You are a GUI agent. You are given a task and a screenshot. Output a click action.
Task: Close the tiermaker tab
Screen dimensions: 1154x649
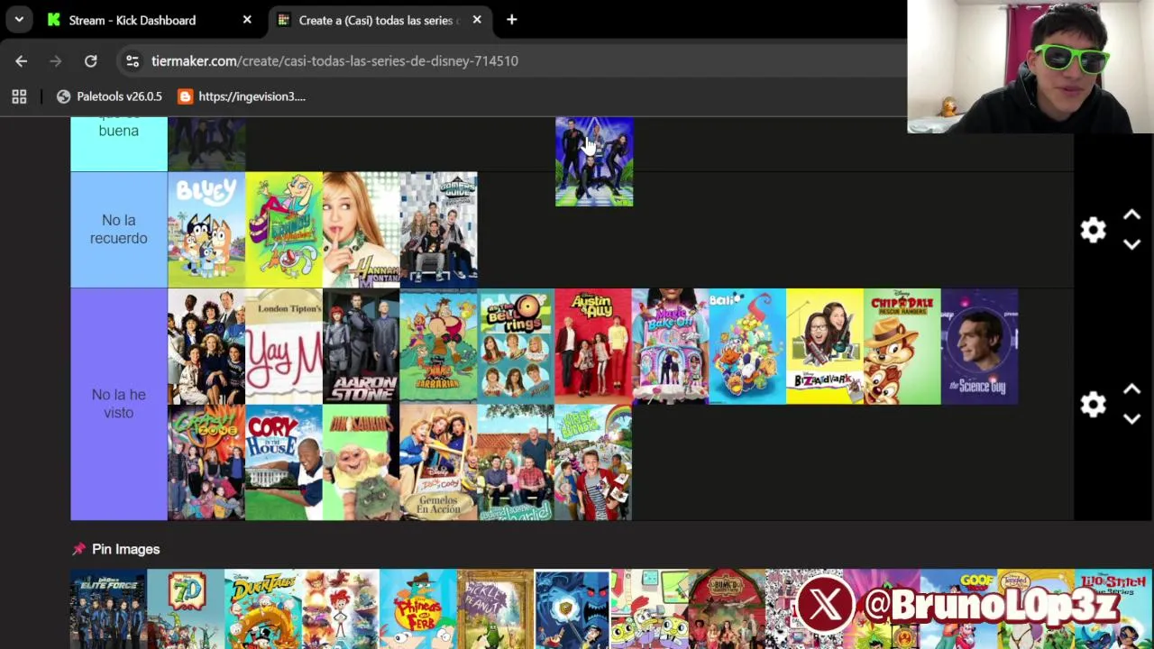477,20
